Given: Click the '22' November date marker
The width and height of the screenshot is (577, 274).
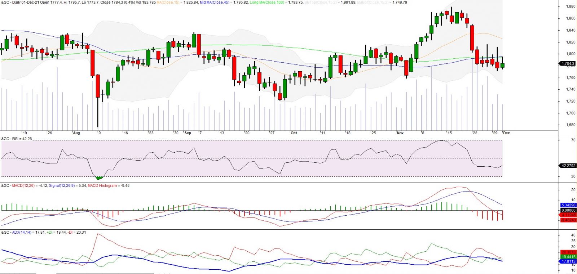Looking at the screenshot, I should point(475,133).
